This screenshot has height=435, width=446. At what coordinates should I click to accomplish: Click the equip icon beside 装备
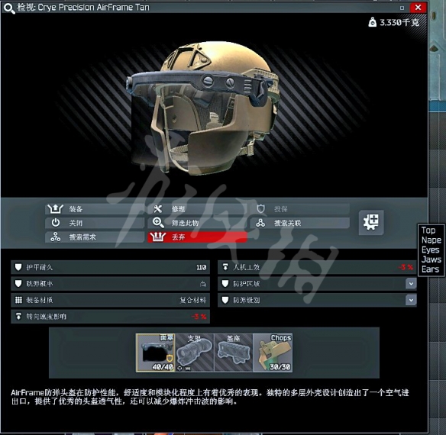click(x=55, y=209)
